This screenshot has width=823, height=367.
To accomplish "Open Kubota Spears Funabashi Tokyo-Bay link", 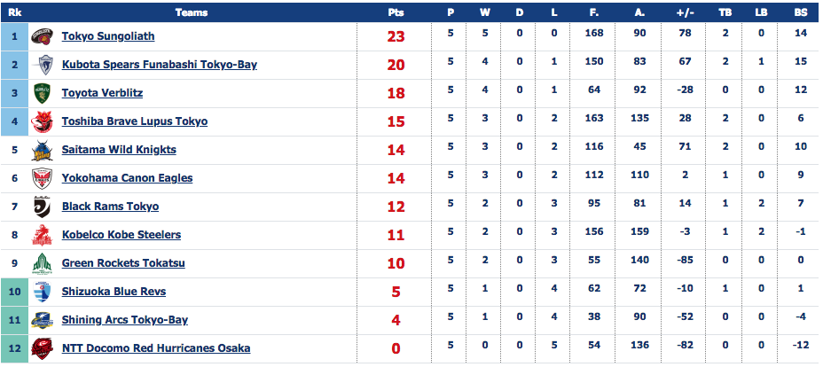I will 160,65.
